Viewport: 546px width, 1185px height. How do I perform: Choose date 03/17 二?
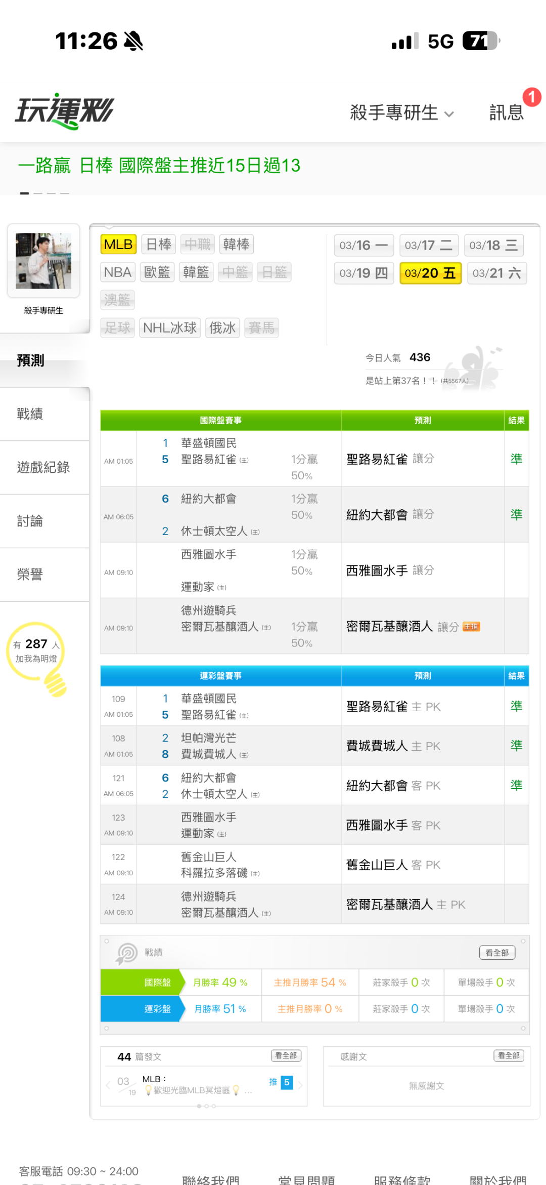click(429, 246)
